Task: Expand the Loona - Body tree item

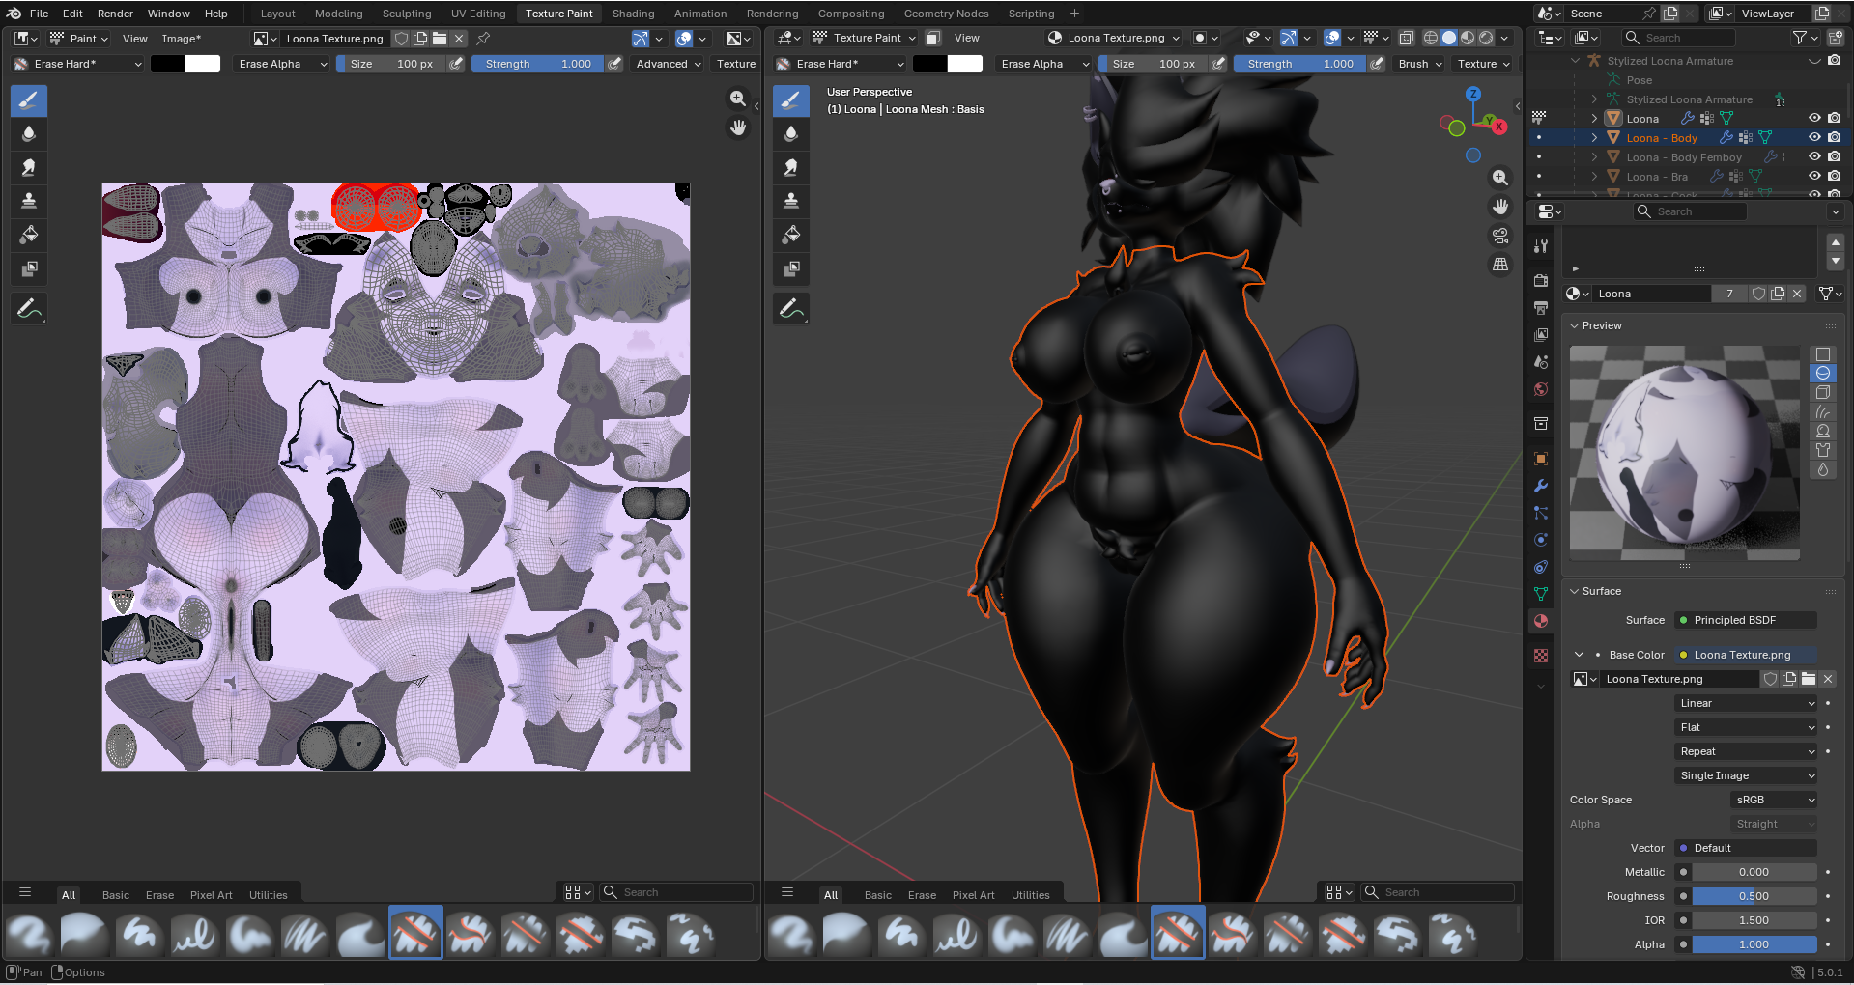Action: coord(1594,138)
